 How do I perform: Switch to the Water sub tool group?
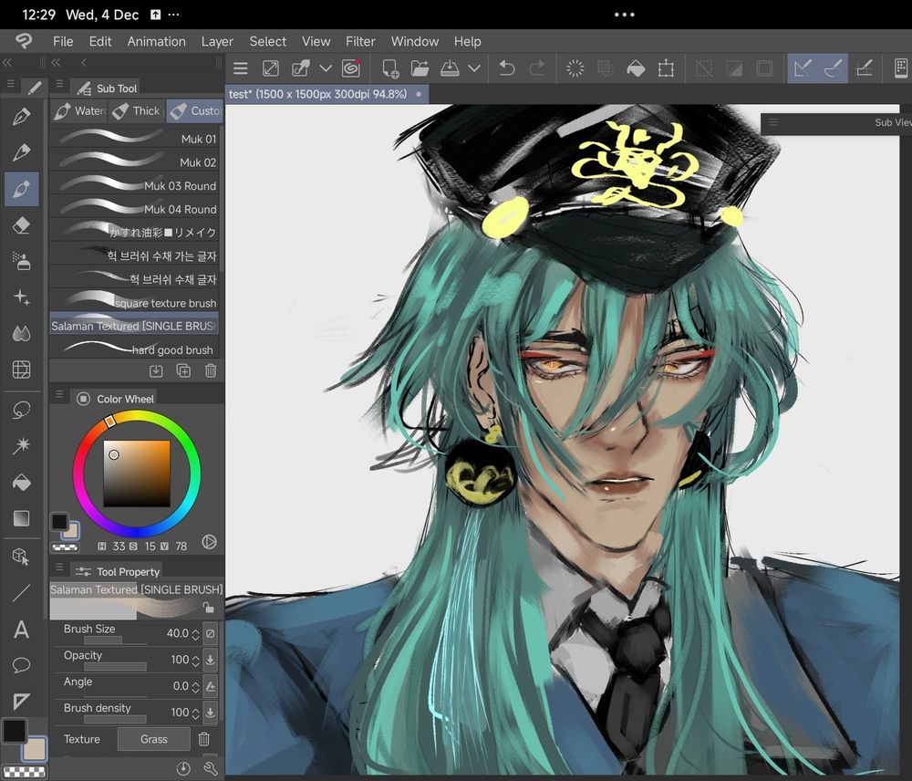point(79,110)
